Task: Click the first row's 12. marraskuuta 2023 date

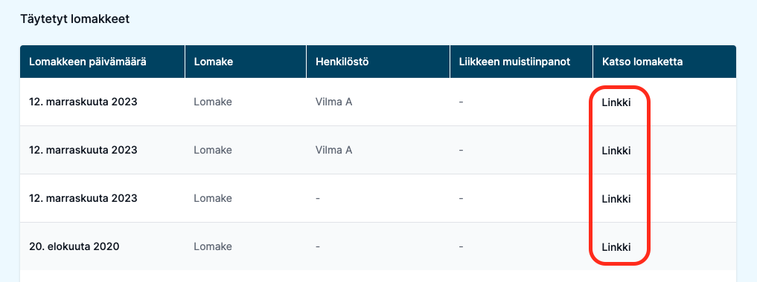Action: (83, 102)
